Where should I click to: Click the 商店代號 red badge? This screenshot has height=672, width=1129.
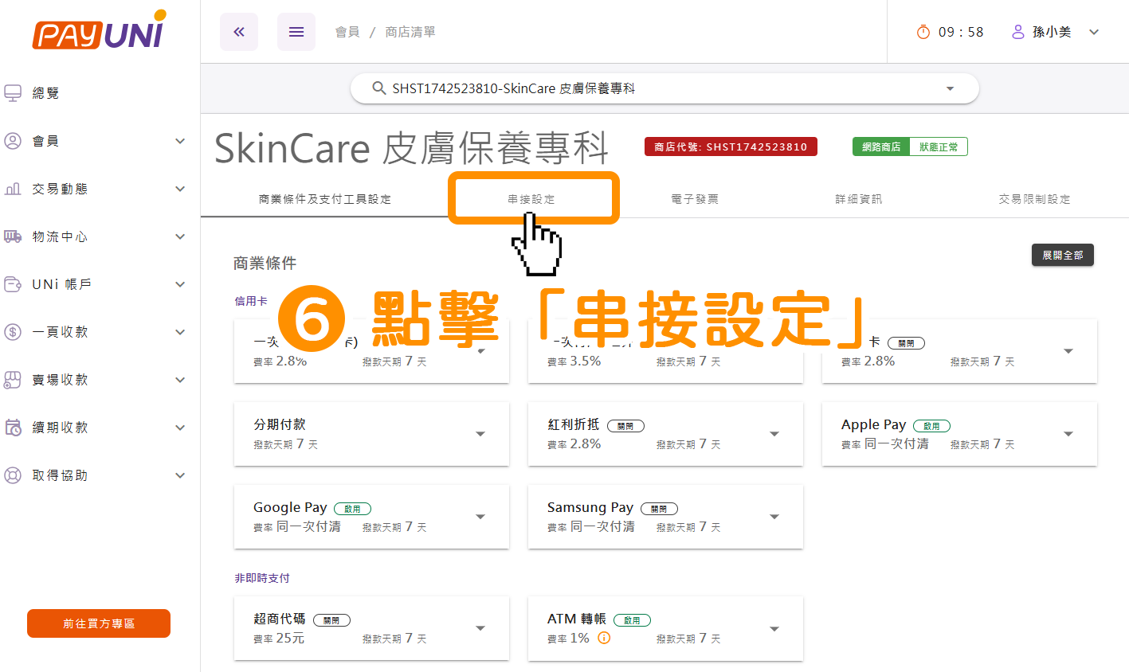(731, 147)
